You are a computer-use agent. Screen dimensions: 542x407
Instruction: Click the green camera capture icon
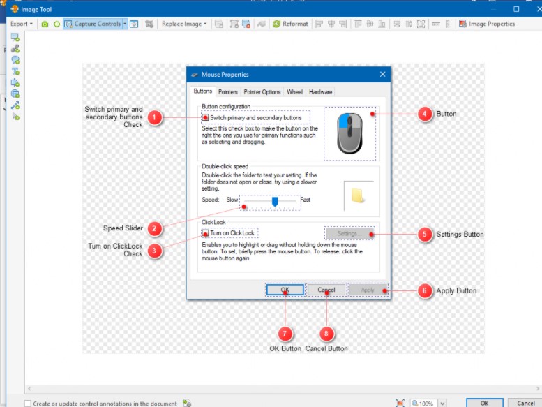(45, 24)
